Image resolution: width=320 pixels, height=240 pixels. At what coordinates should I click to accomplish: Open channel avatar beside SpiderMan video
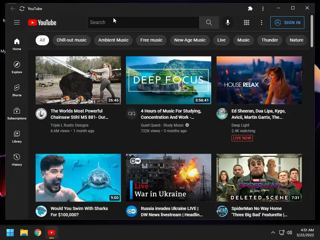(222, 211)
